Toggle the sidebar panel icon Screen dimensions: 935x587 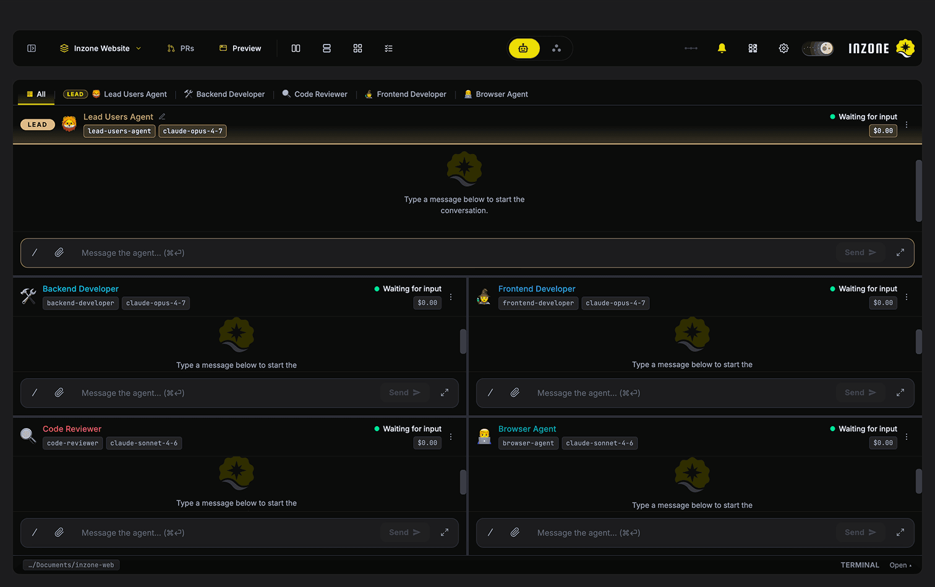(x=32, y=48)
